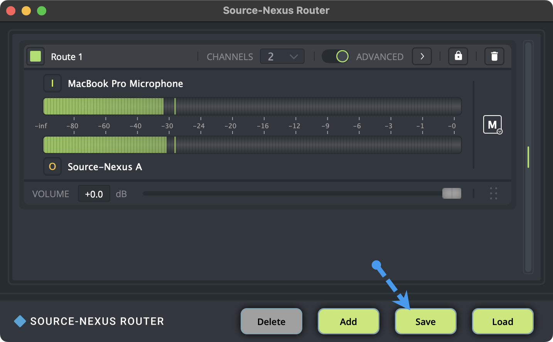Screen dimensions: 553x342
Task: Click the input device 'I' icon
Action: [x=52, y=83]
